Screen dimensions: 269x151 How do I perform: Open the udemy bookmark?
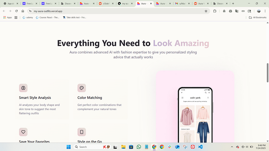tap(28, 17)
